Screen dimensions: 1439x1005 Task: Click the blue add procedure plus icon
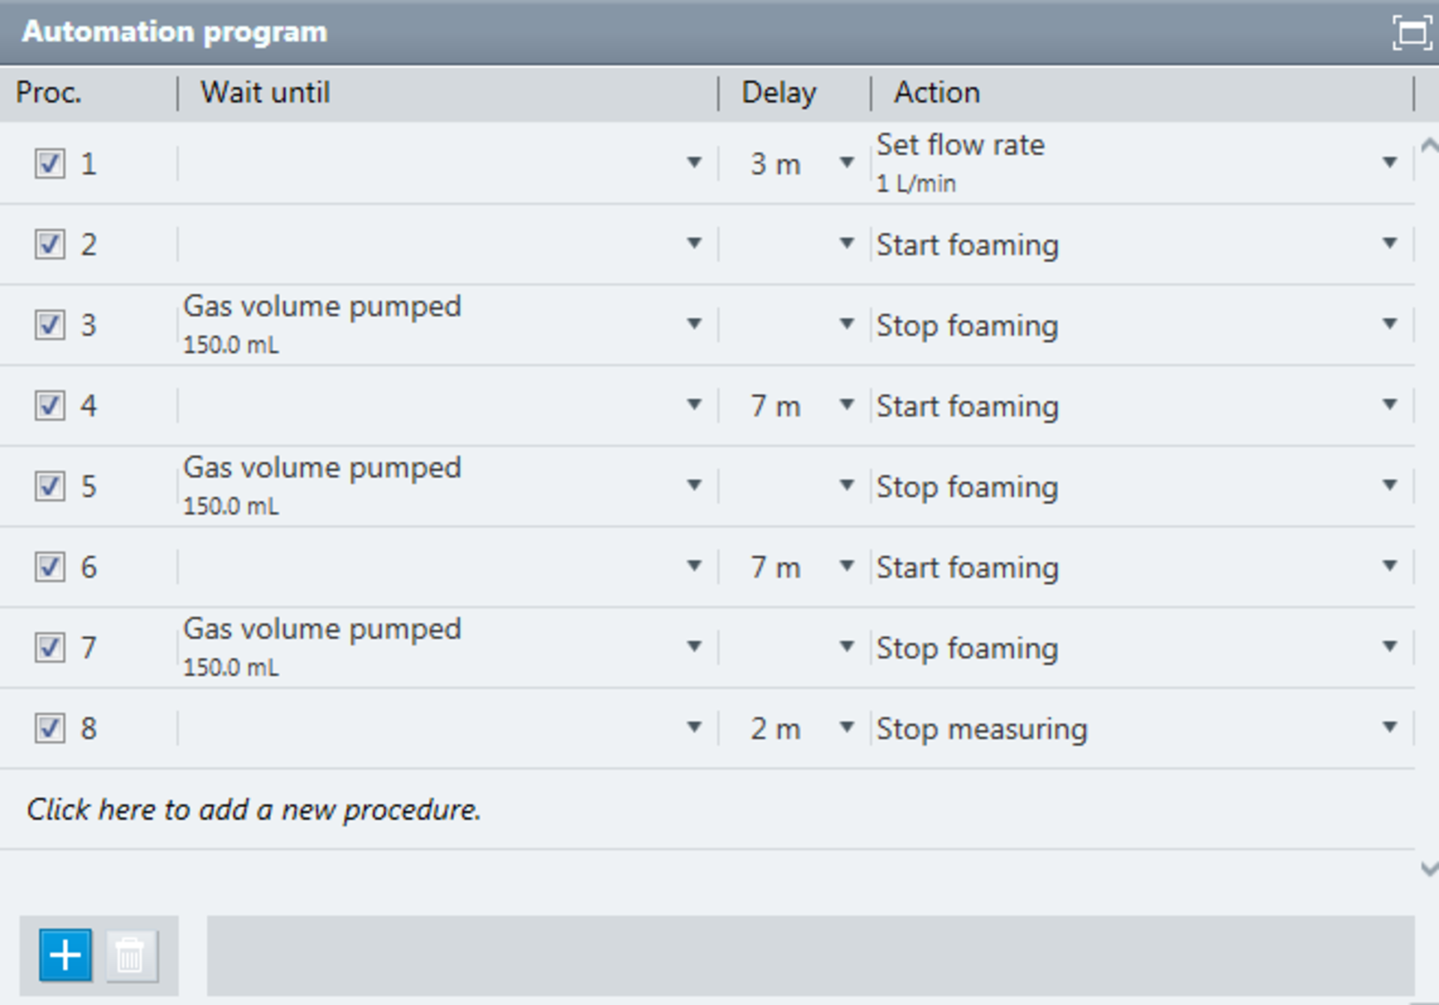(66, 956)
